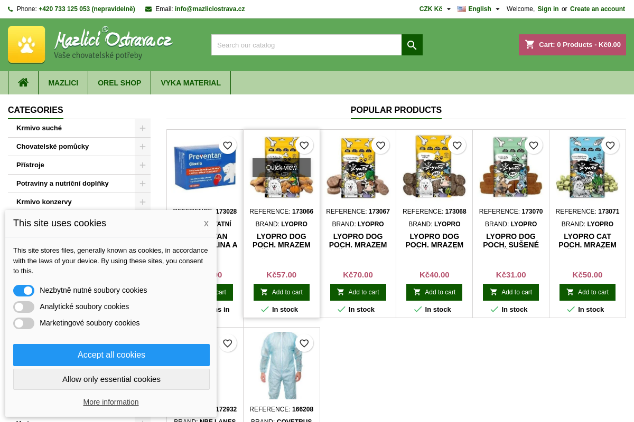Enable Analytické soubory cookies switch

(24, 307)
